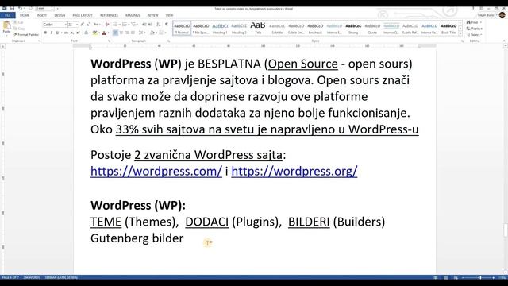Viewport: 508px width, 286px height.
Task: Save document from Quick Access Toolbar
Action: click(x=12, y=9)
